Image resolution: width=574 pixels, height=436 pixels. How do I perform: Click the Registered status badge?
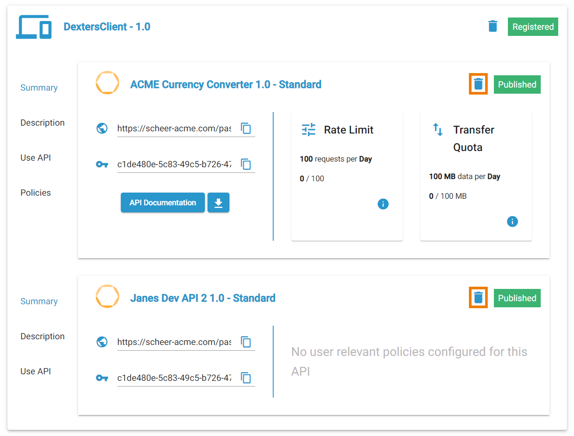tap(532, 27)
